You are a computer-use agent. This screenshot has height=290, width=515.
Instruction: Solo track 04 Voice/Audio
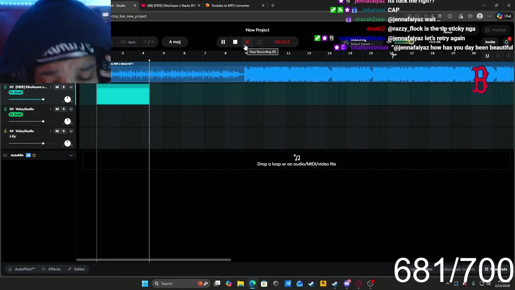(64, 131)
